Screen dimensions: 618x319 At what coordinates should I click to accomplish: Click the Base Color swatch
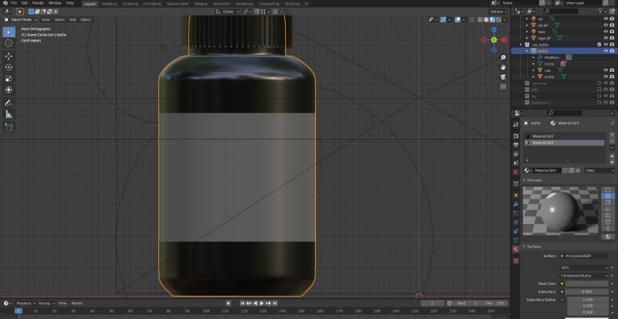[588, 283]
